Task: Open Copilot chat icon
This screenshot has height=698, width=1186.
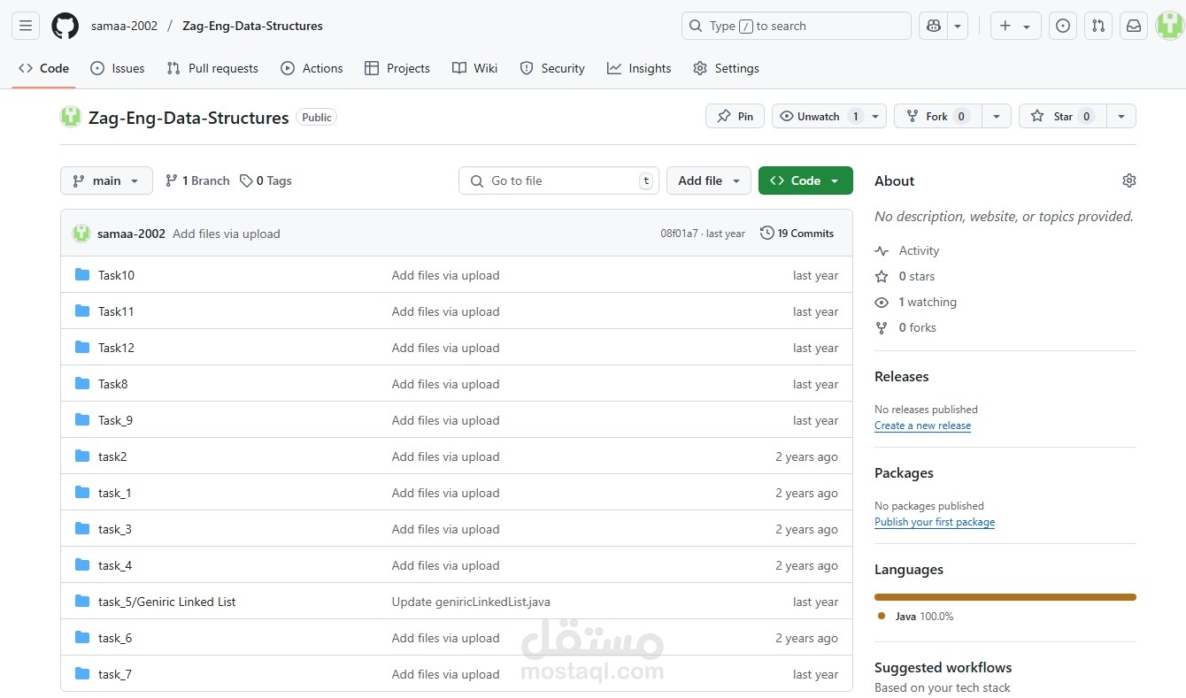Action: click(x=933, y=26)
